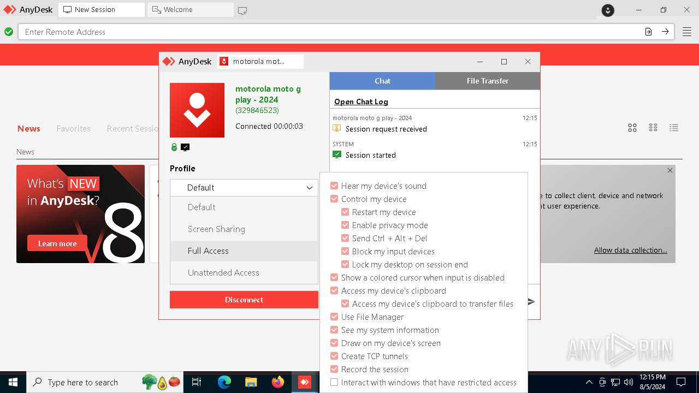
Task: Switch to the File Transfer tab
Action: pyautogui.click(x=488, y=81)
